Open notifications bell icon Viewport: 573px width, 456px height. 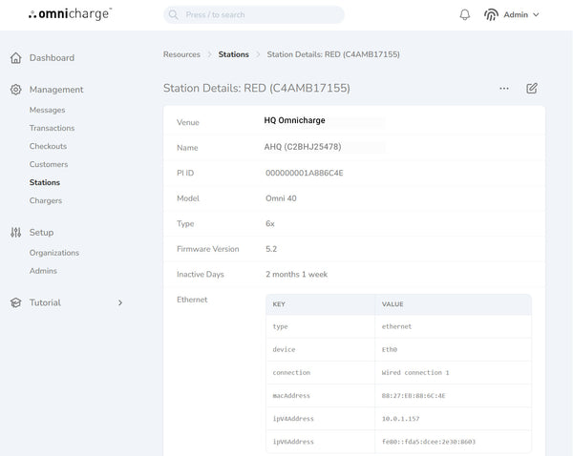point(464,14)
